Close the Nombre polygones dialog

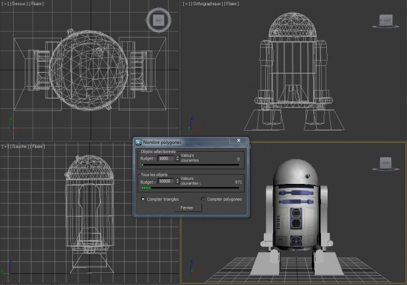click(238, 141)
